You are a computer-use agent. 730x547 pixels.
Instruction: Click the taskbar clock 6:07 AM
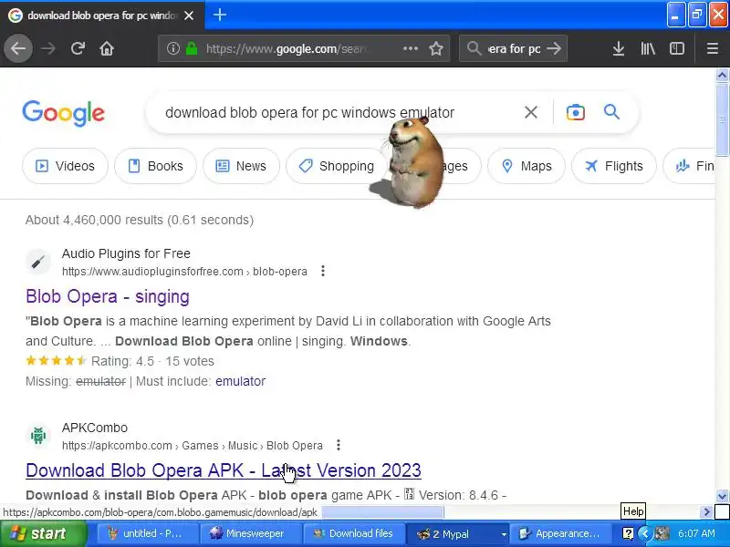696,533
